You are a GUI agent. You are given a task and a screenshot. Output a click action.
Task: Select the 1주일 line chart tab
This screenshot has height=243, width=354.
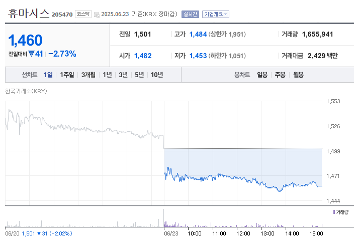point(67,75)
